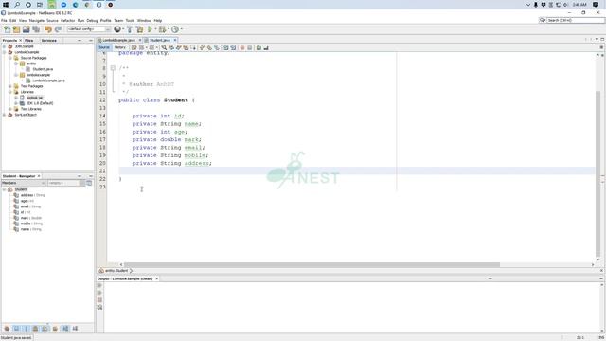Open the default config combo box
This screenshot has width=606, height=341.
coord(89,29)
